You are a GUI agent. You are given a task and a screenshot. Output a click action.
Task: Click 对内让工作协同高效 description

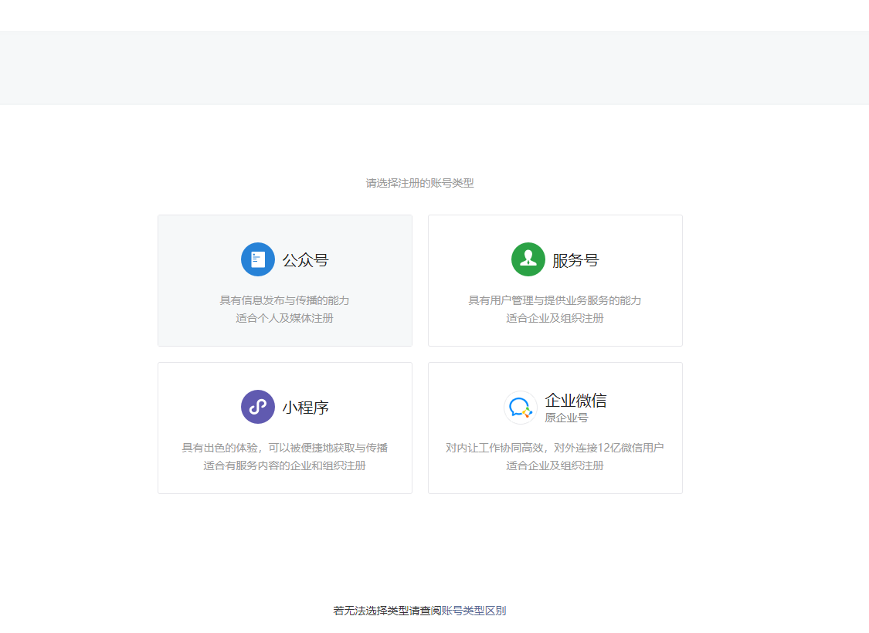555,448
